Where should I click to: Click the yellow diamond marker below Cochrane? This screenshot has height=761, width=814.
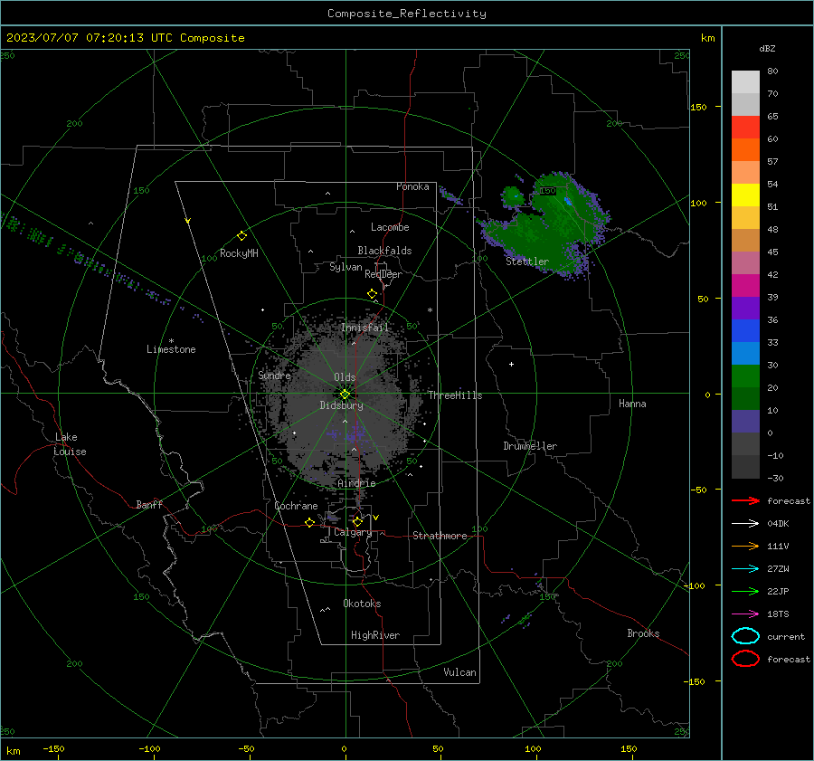(309, 523)
